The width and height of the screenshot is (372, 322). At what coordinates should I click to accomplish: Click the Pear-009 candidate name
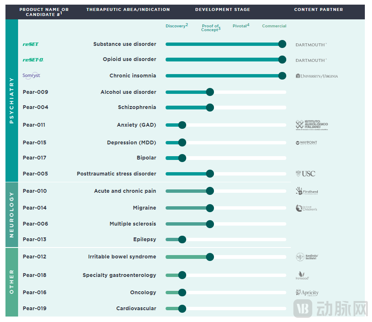pyautogui.click(x=35, y=92)
